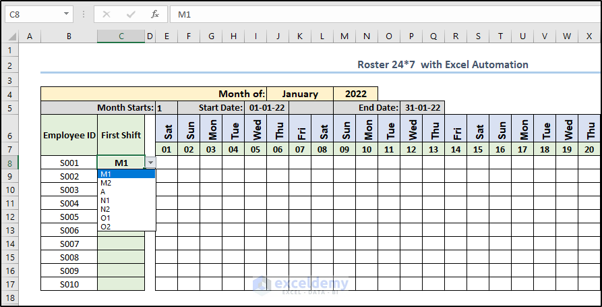Click the January month cell
602x307 pixels.
300,94
